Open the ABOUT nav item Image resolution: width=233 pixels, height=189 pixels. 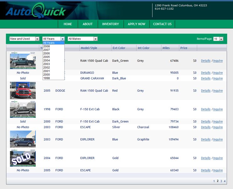coord(88,24)
